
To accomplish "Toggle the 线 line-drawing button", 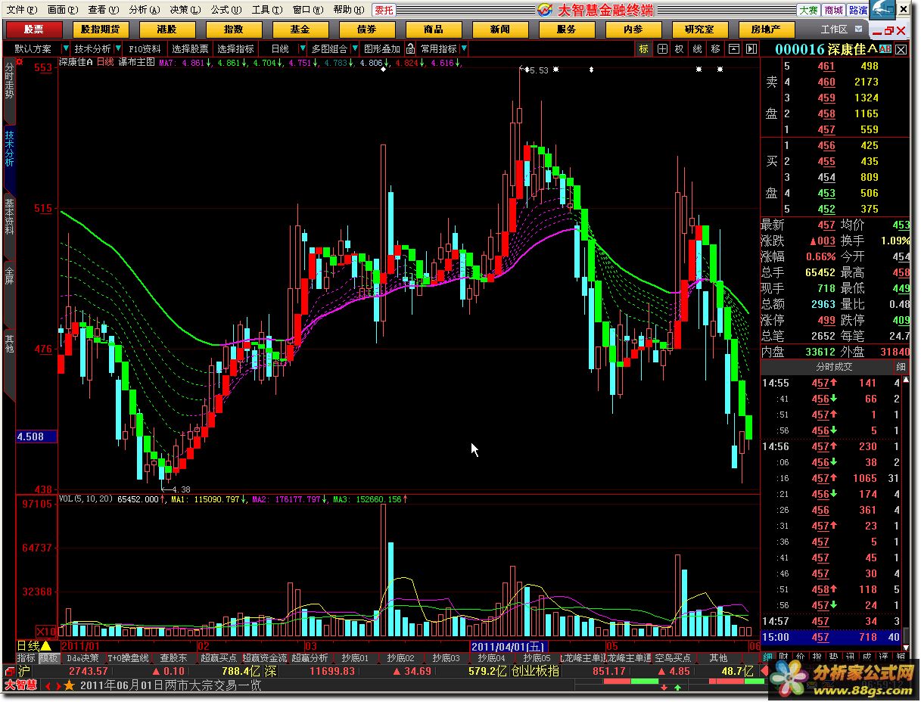I will click(697, 48).
